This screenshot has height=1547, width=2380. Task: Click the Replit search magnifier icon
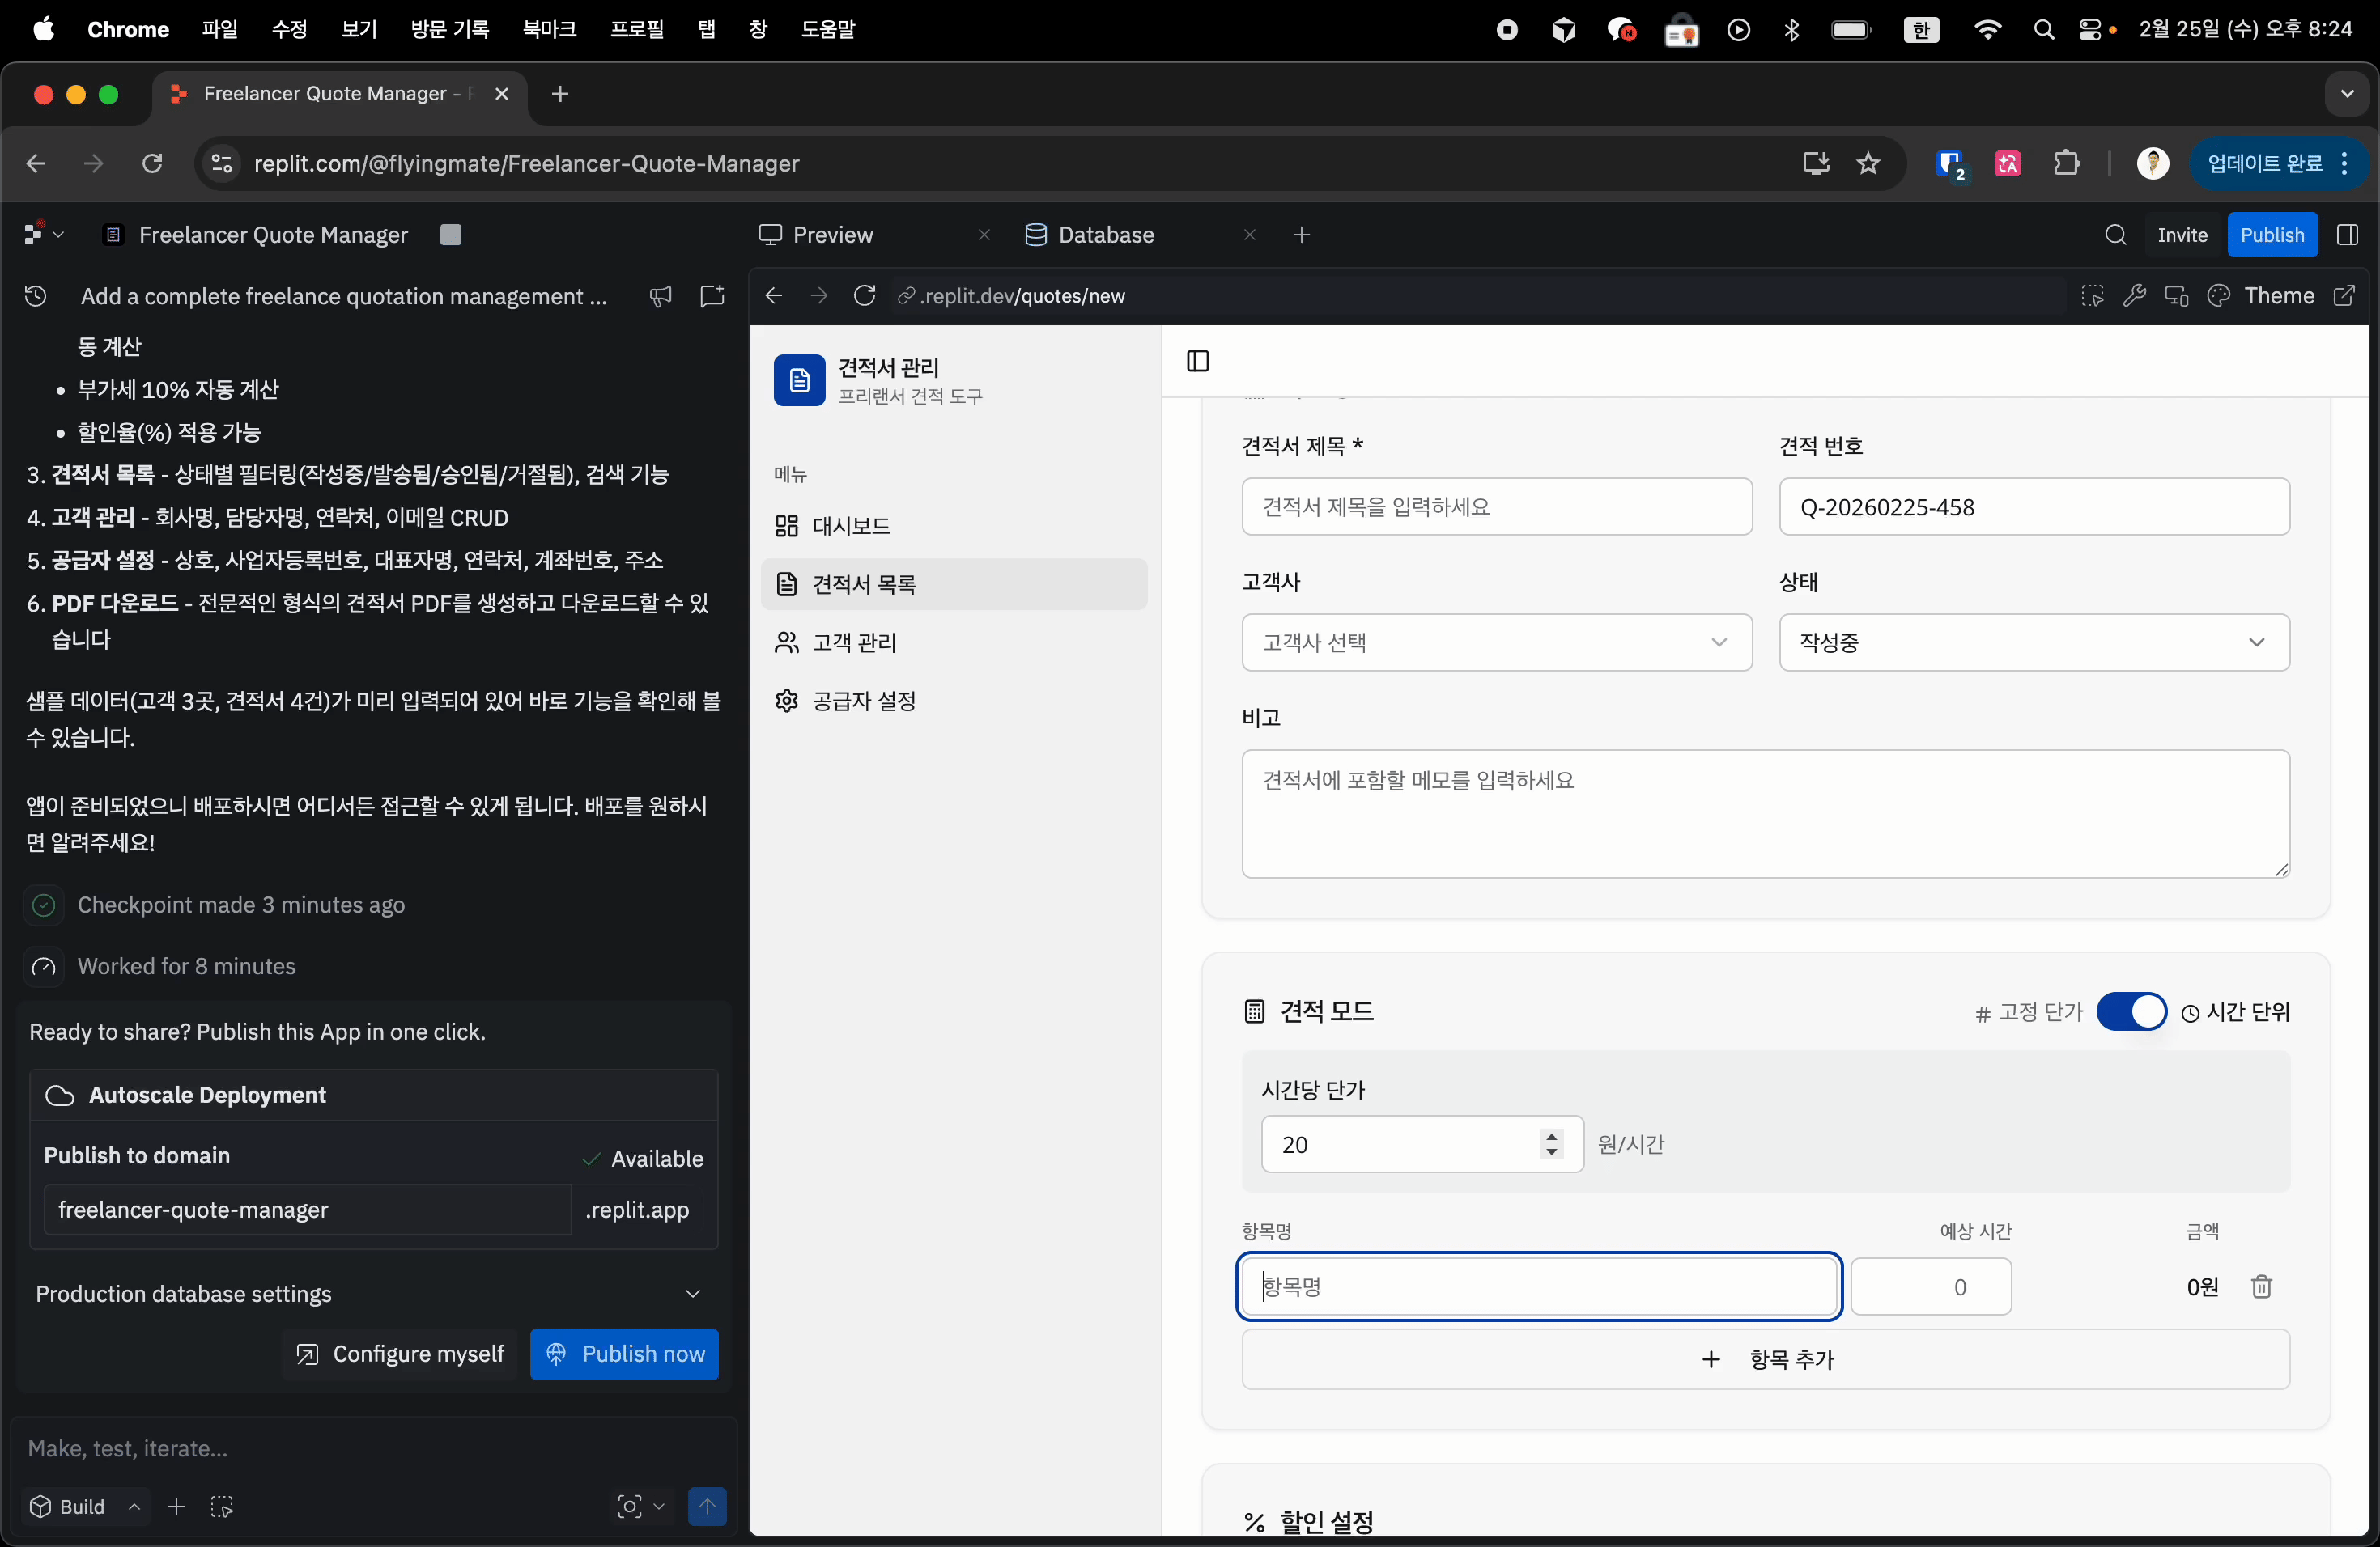pyautogui.click(x=2115, y=235)
